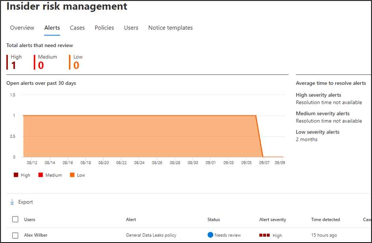Image resolution: width=372 pixels, height=243 pixels.
Task: Sort by the Status column header
Action: click(214, 219)
